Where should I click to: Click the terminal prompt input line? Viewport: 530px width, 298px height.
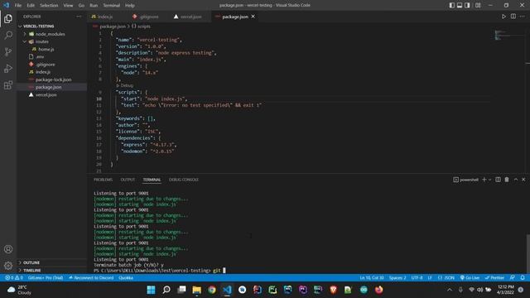tap(159, 271)
